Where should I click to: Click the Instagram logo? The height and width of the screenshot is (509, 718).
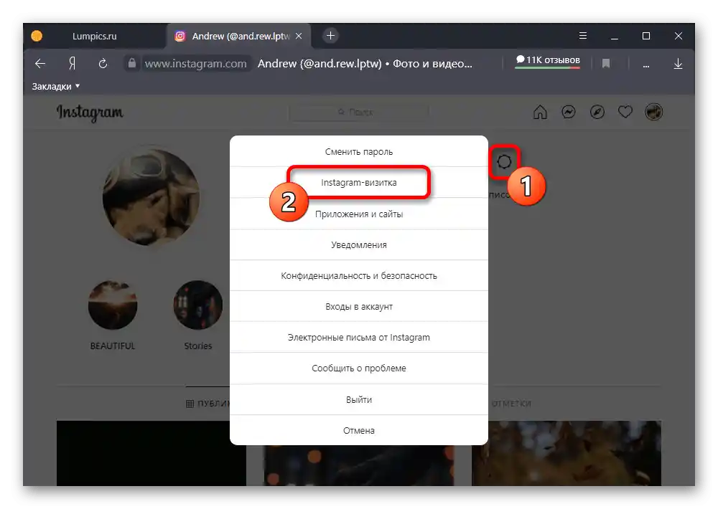[x=90, y=113]
